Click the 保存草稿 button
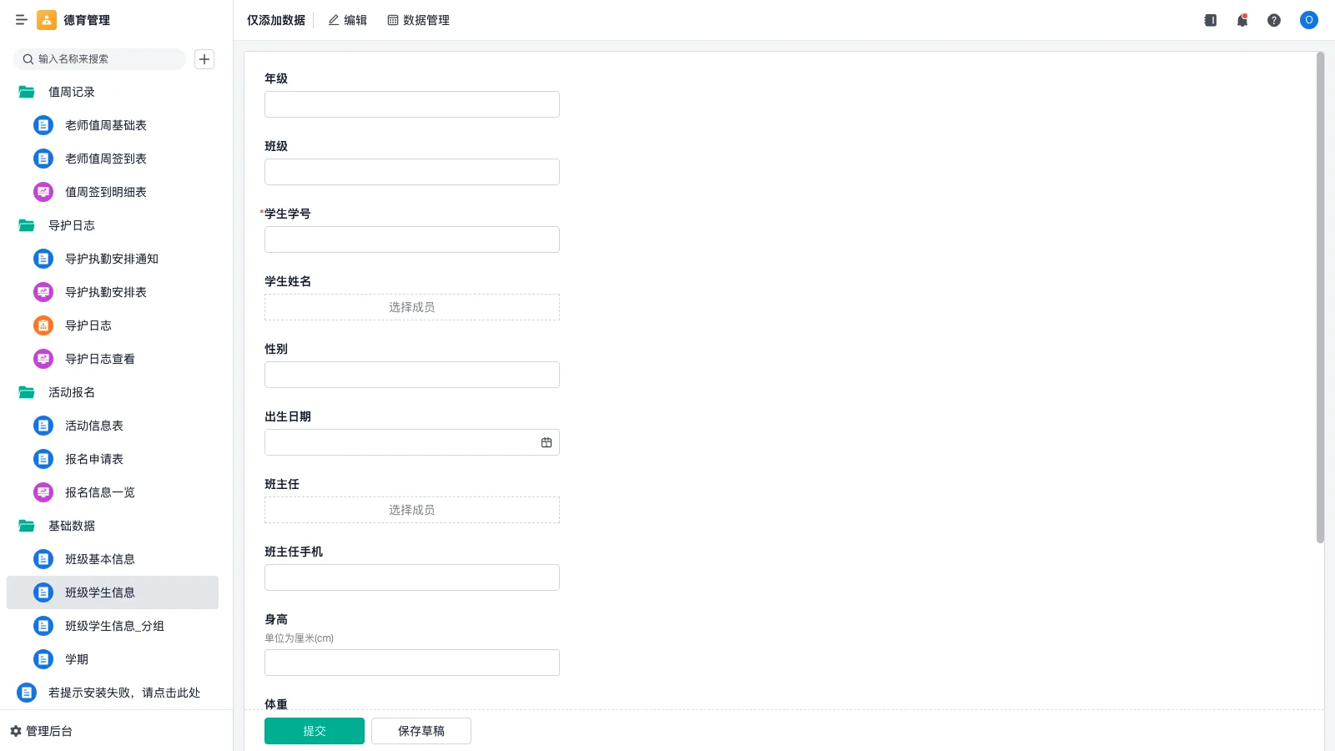Image resolution: width=1335 pixels, height=751 pixels. 421,731
